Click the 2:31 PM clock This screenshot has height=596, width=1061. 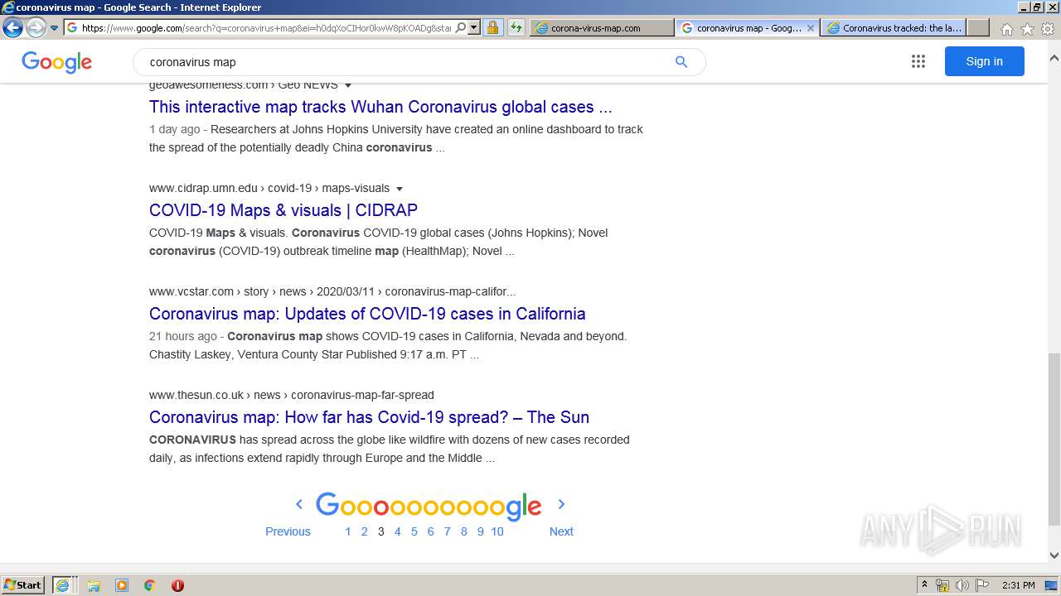(1019, 585)
